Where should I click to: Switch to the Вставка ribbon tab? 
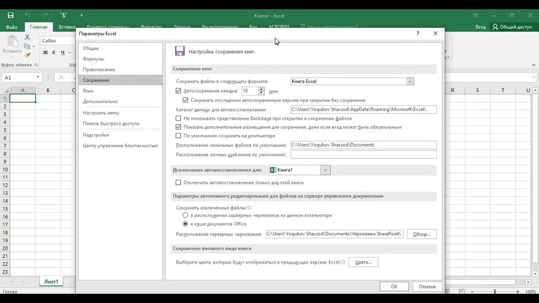tap(67, 27)
